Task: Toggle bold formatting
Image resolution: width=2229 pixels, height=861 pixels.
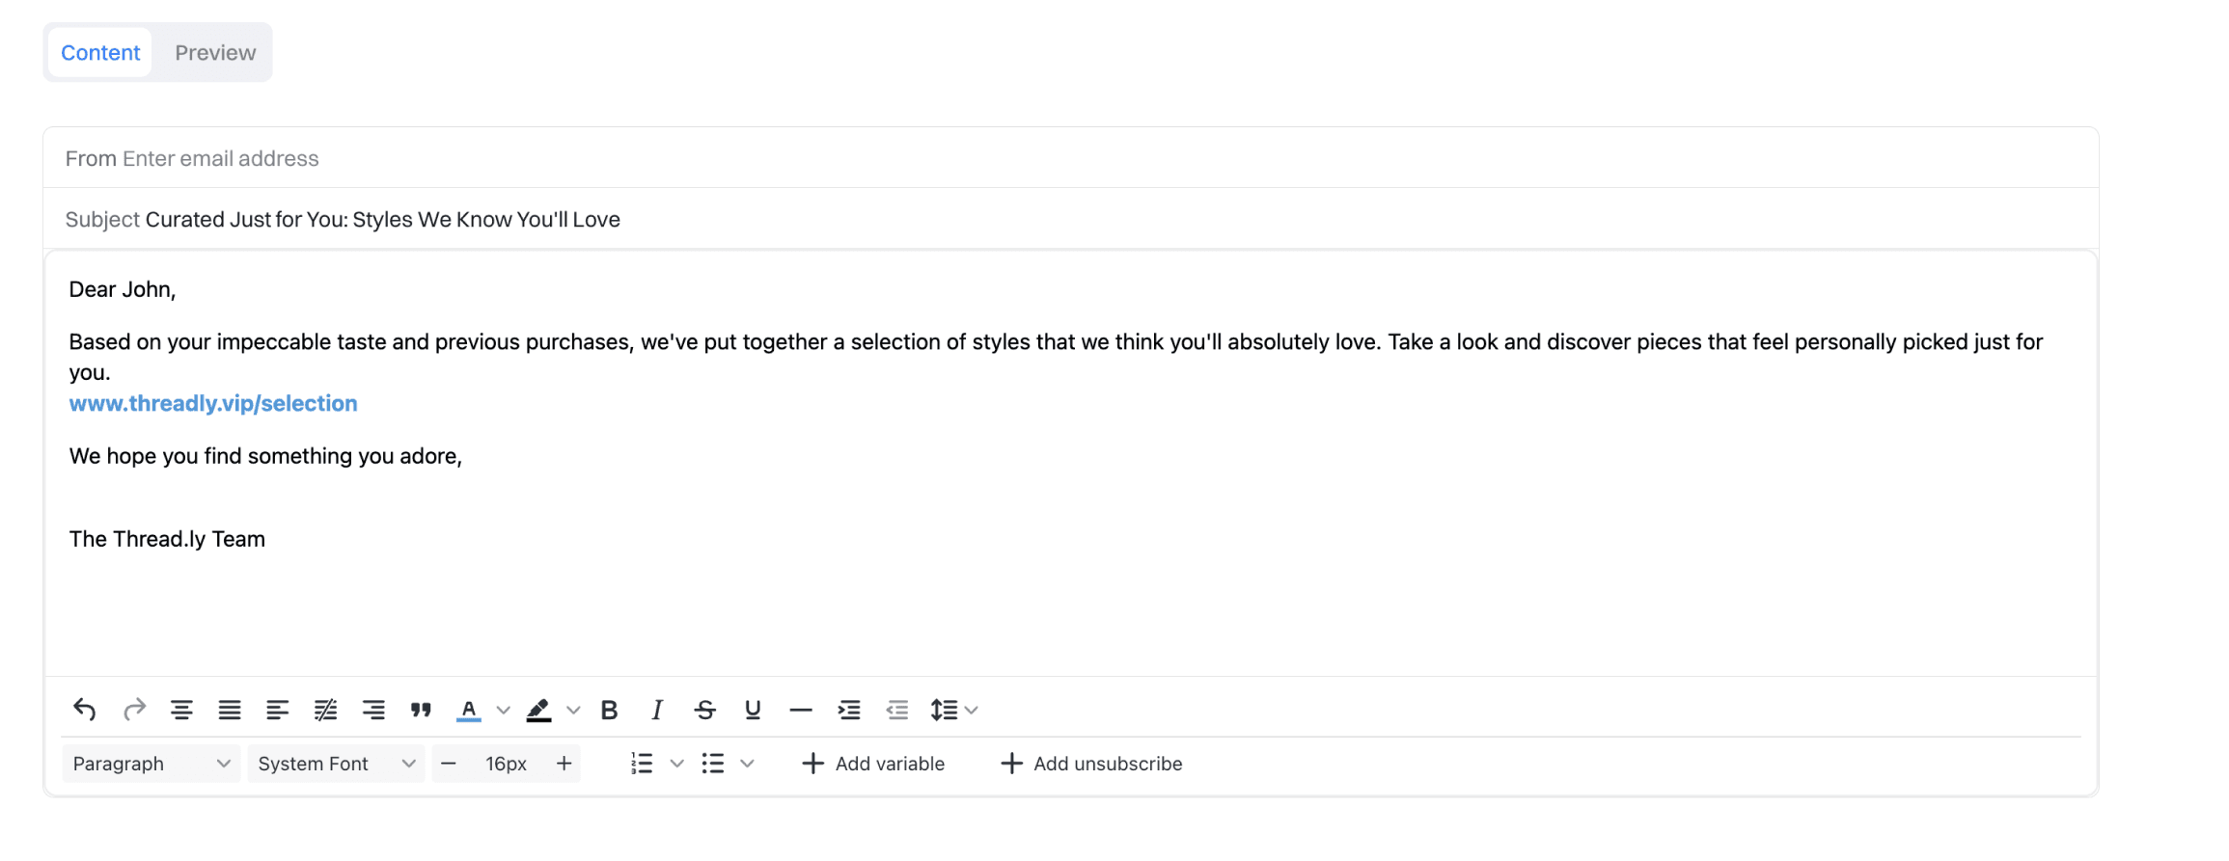Action: tap(609, 710)
